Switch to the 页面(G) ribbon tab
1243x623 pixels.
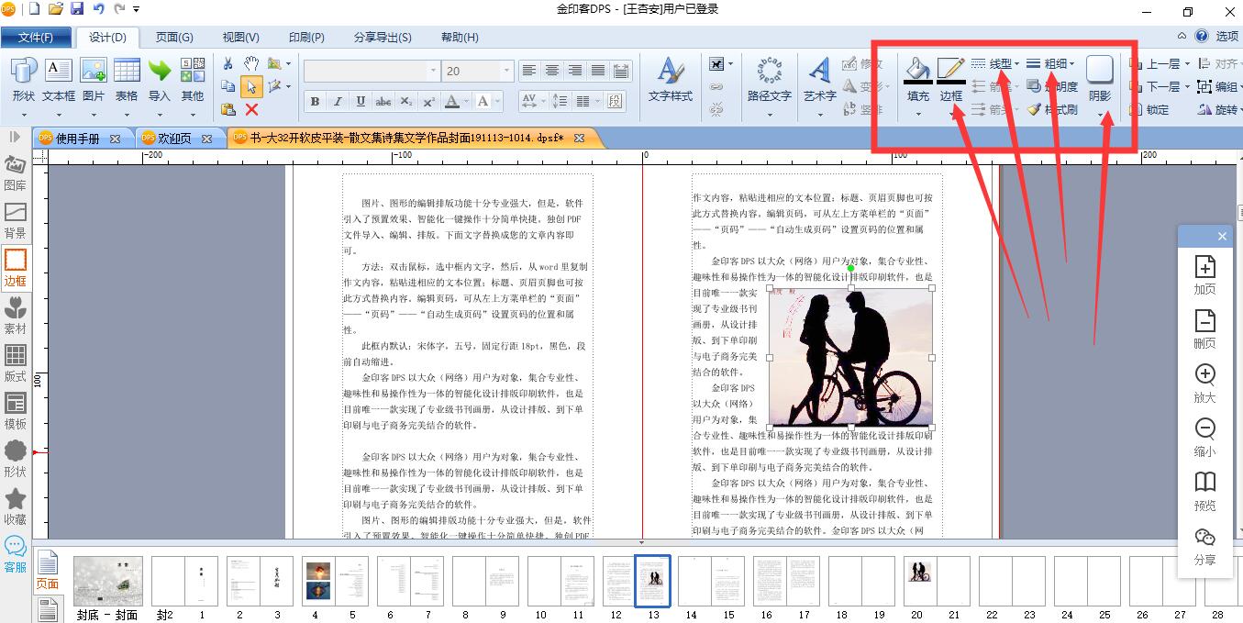coord(174,38)
